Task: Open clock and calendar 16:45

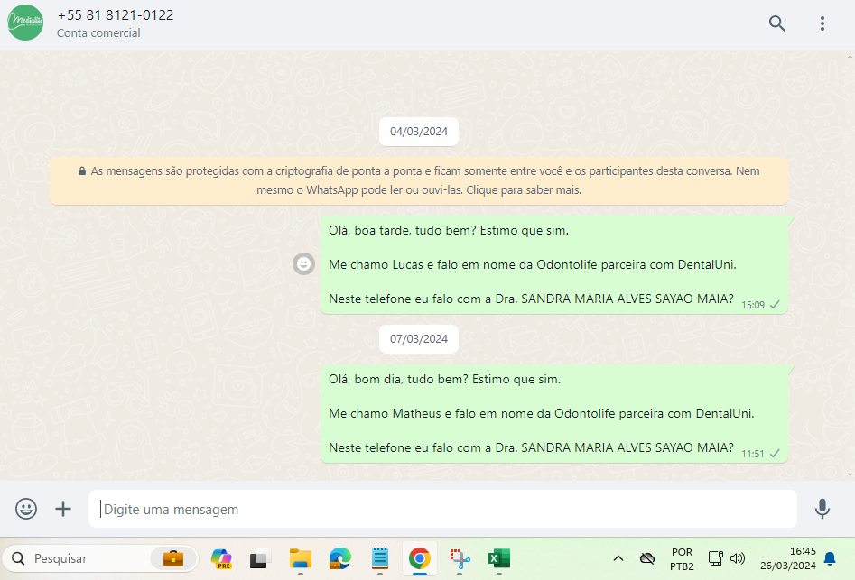Action: click(788, 558)
